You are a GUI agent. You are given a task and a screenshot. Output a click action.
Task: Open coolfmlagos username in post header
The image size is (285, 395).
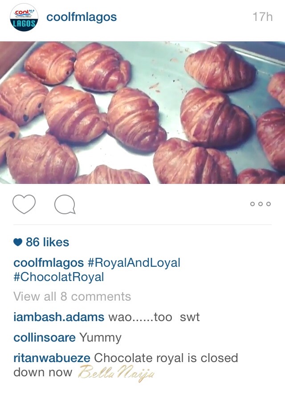point(81,17)
